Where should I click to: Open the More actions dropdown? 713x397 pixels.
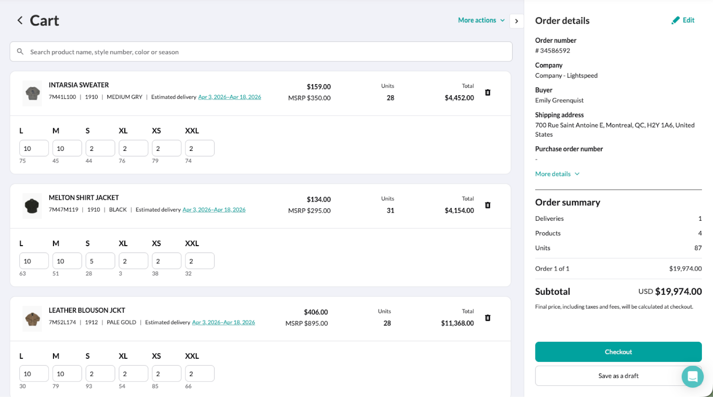pos(481,20)
